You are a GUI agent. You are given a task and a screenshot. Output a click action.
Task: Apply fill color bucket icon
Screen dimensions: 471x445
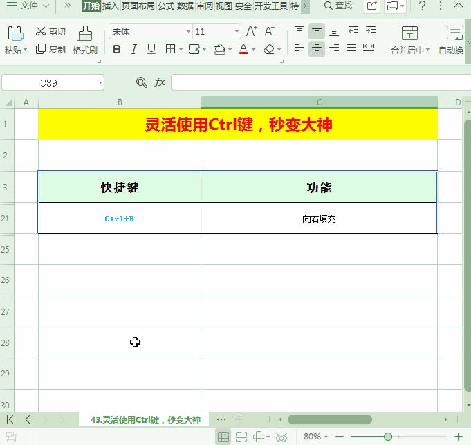[220, 49]
